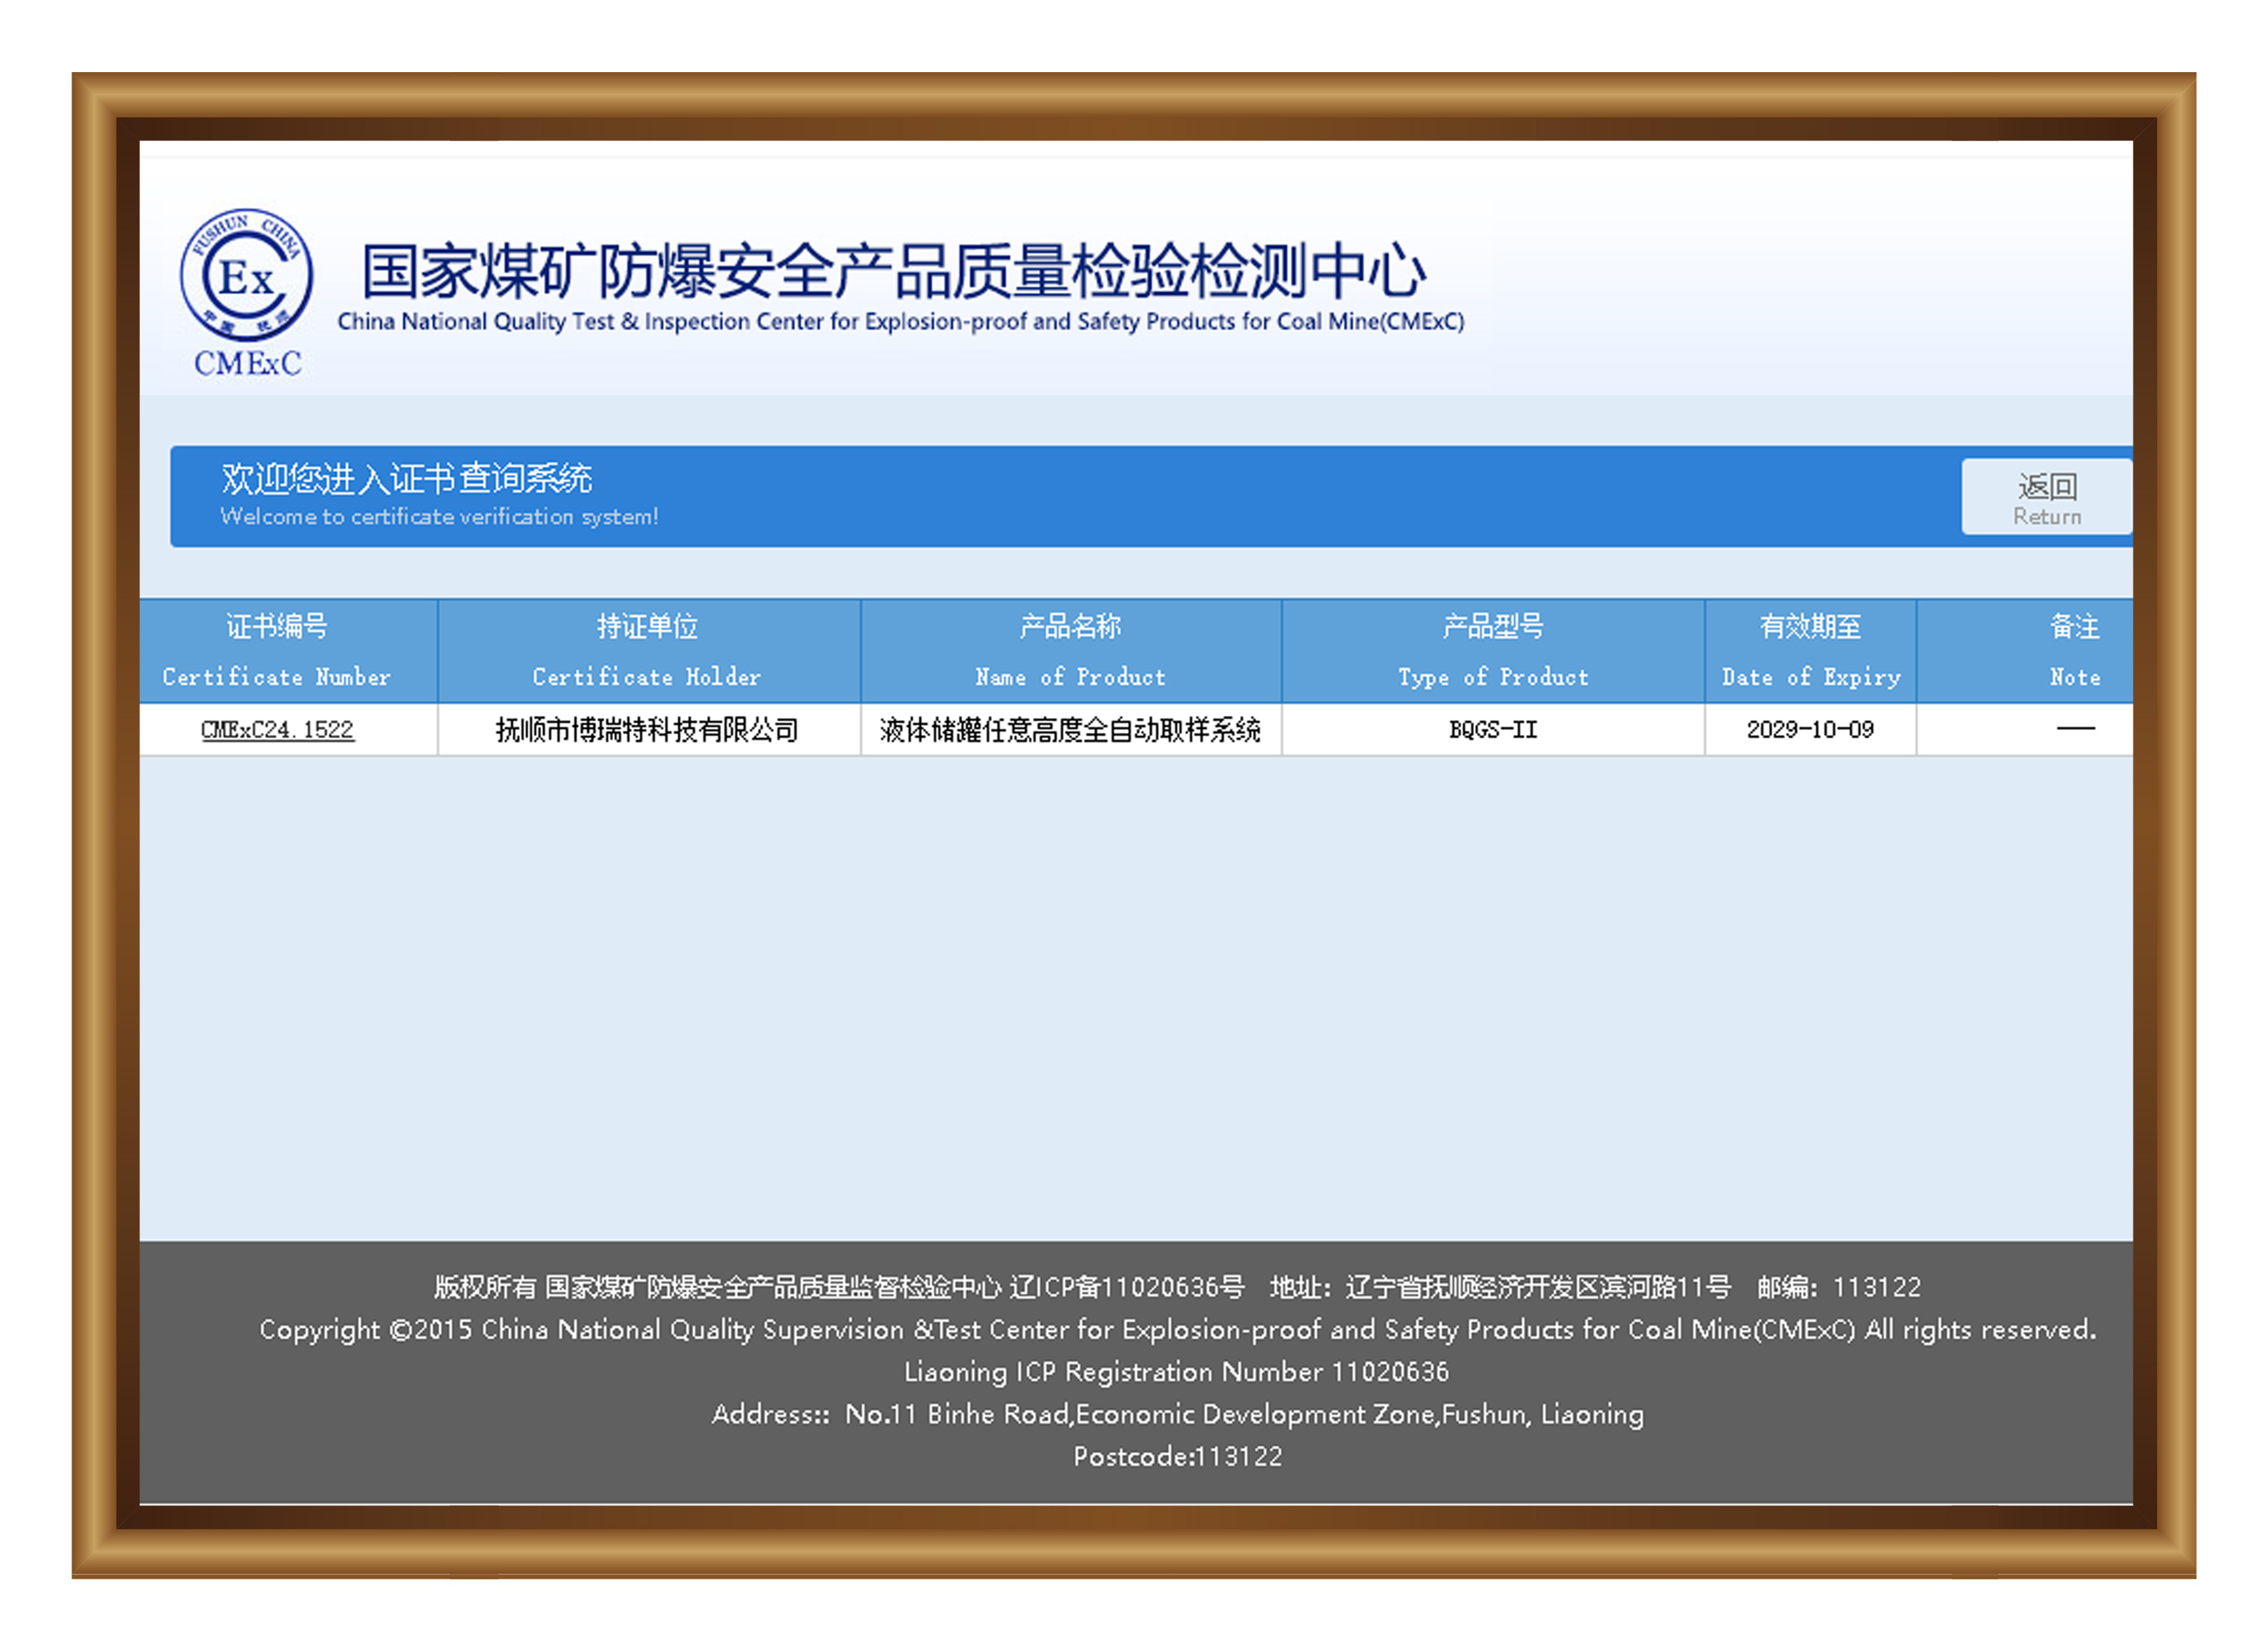Image resolution: width=2268 pixels, height=1646 pixels.
Task: Select the certificate holder company cell
Action: (x=647, y=730)
